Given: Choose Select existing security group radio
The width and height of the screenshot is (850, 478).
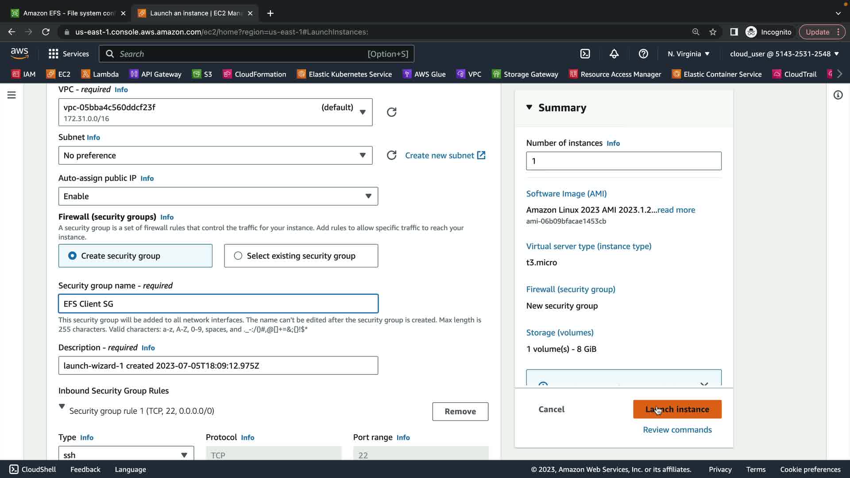Looking at the screenshot, I should click(238, 256).
